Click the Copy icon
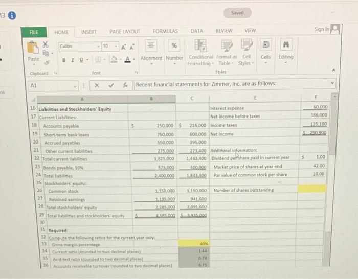Image resolution: width=358 pixels, height=279 pixels. tap(46, 53)
